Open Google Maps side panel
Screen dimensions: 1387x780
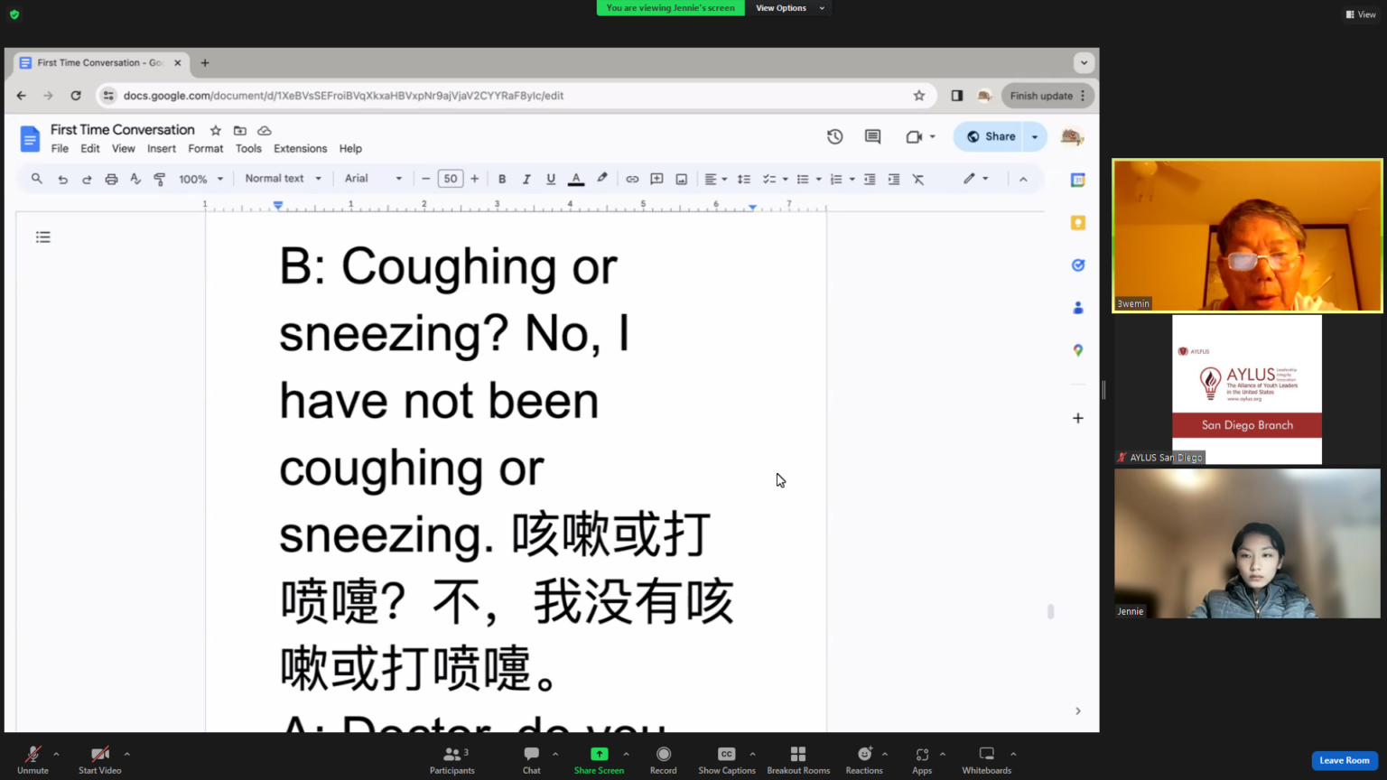pyautogui.click(x=1077, y=350)
